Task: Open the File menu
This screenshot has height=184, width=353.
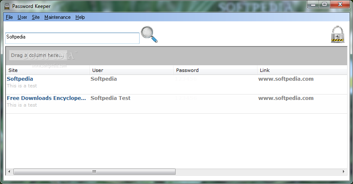Action: click(9, 17)
